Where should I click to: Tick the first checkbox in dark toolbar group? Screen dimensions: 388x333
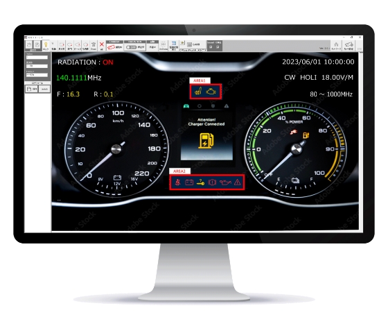point(211,47)
